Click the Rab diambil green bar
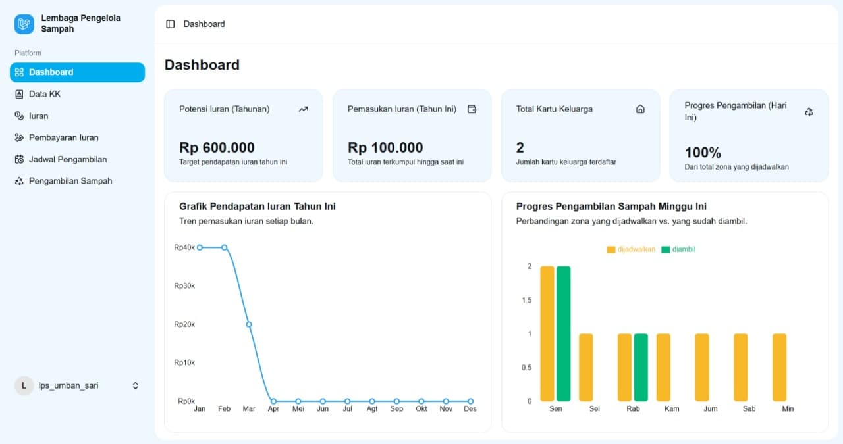 (641, 367)
